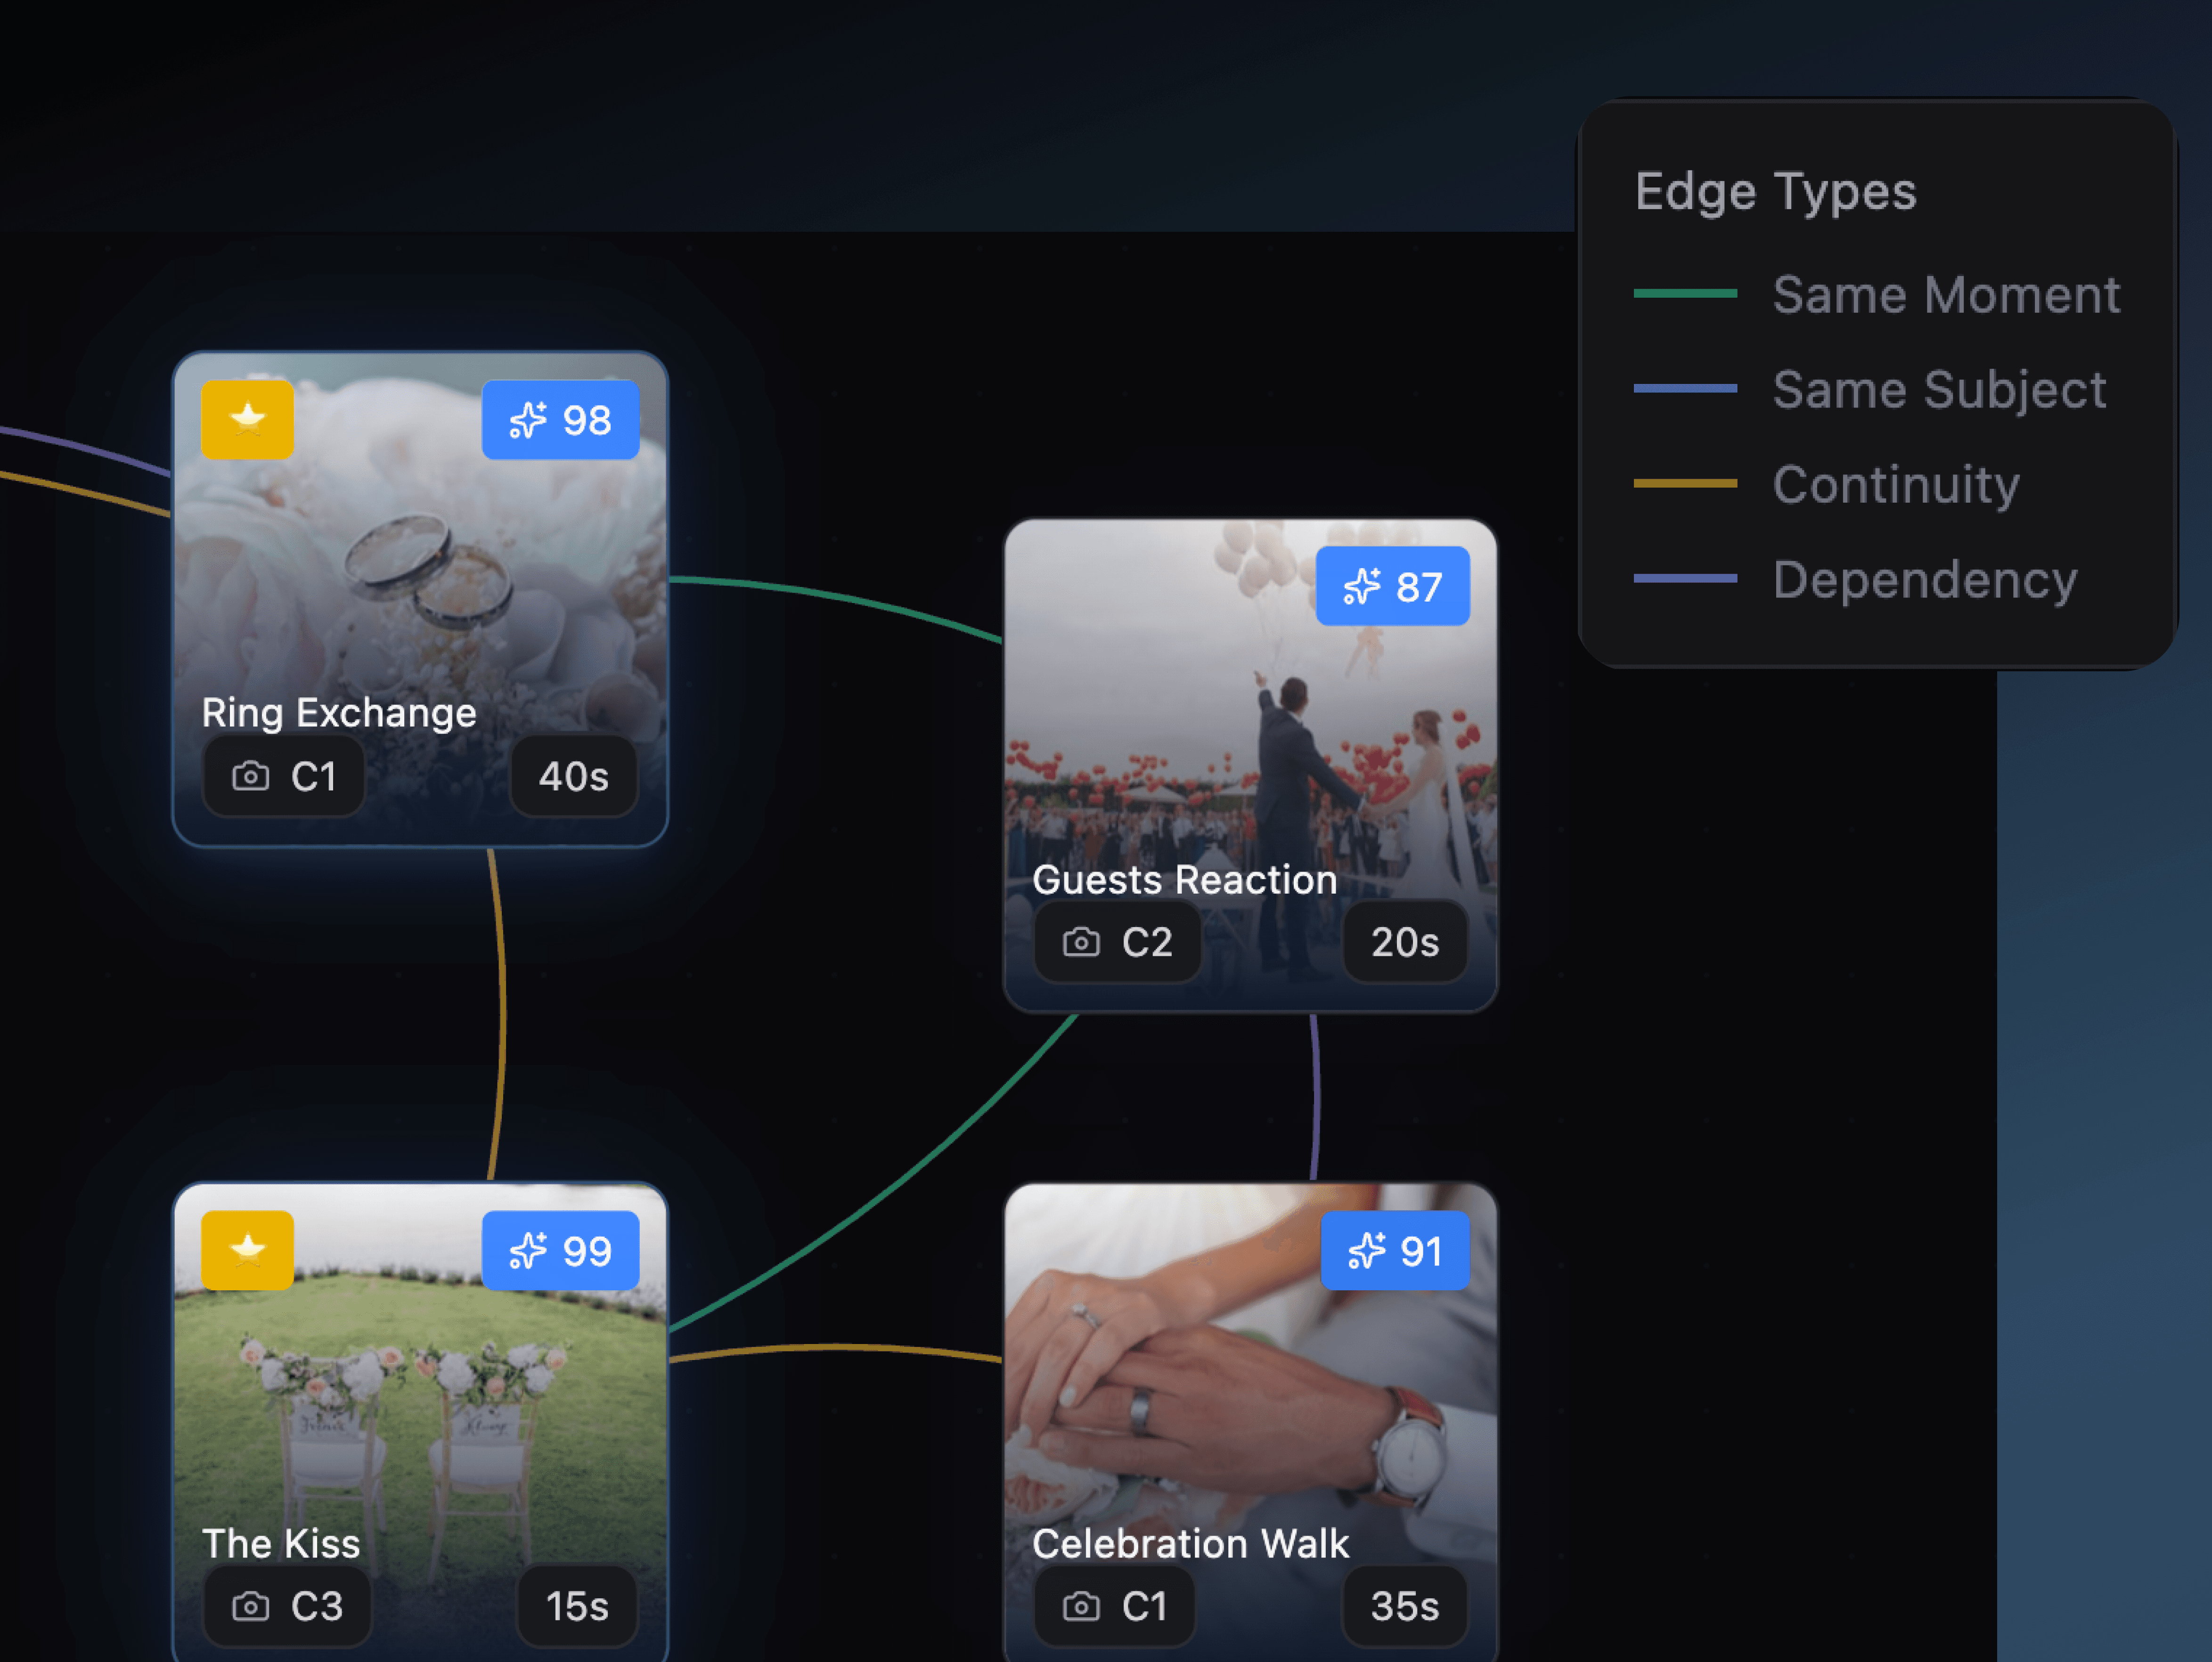This screenshot has height=1662, width=2212.
Task: Click the camera icon on Ring Exchange card
Action: point(250,776)
